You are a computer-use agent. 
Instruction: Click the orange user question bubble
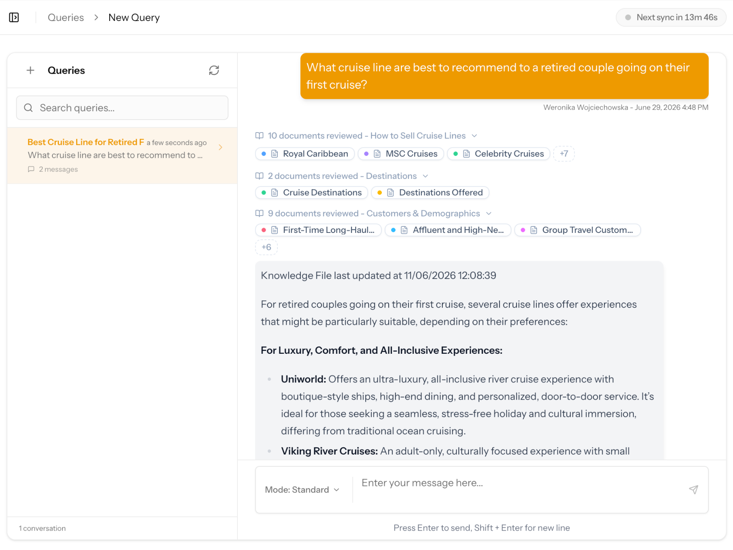coord(504,76)
